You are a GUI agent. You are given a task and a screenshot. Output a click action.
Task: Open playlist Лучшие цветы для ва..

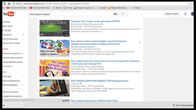pyautogui.click(x=13, y=58)
